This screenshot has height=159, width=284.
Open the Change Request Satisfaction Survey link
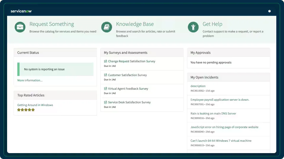132,61
